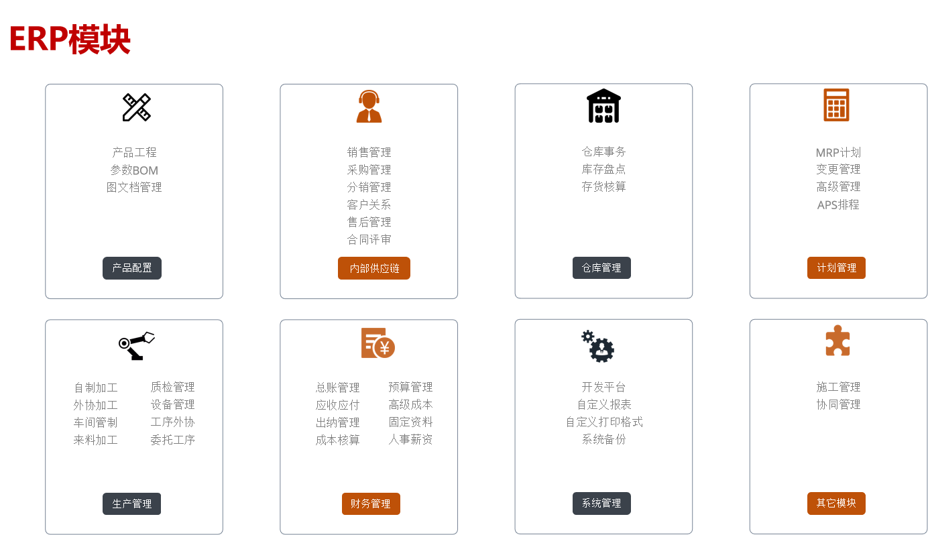This screenshot has height=535, width=928.
Task: Click the 自定义报表 entry
Action: click(x=603, y=404)
